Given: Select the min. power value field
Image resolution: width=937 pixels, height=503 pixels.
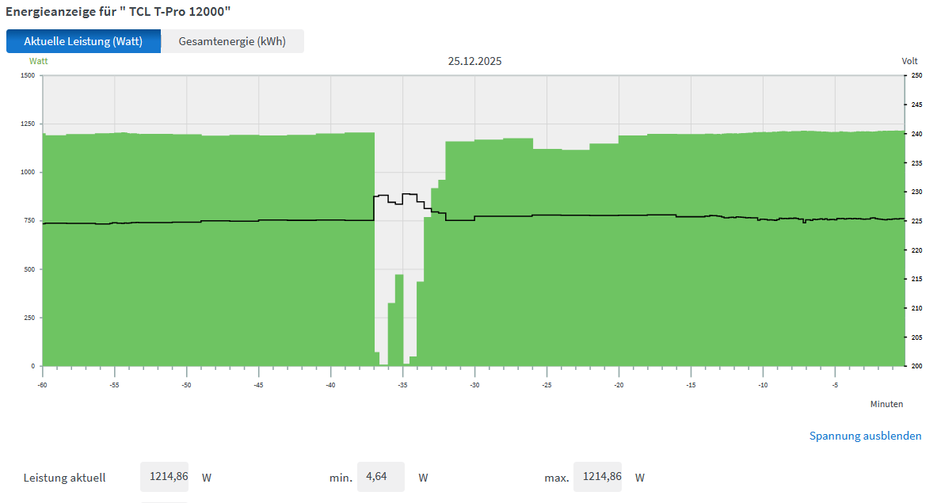Looking at the screenshot, I should 380,477.
